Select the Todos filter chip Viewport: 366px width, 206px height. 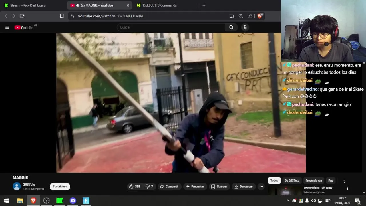click(x=274, y=181)
